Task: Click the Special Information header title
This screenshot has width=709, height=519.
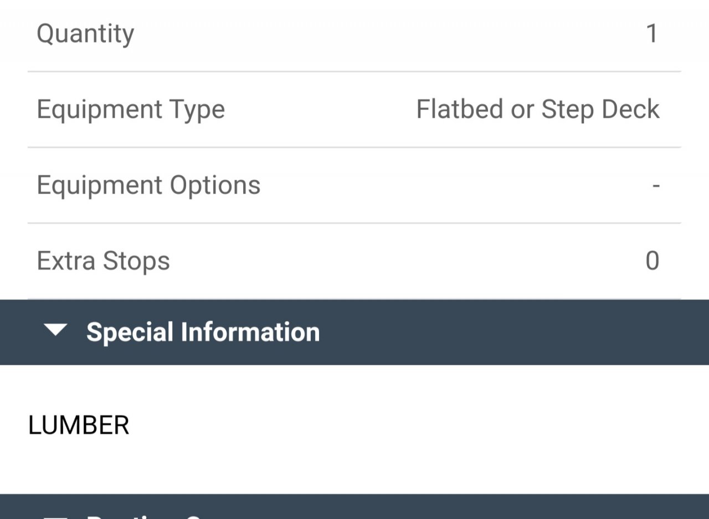Action: click(x=203, y=332)
